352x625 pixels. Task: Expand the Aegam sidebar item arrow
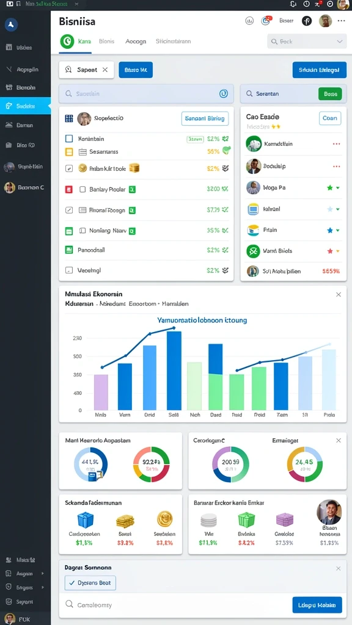pyautogui.click(x=42, y=574)
